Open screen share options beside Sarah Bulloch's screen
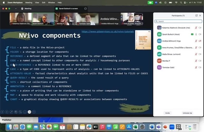 [85, 9]
